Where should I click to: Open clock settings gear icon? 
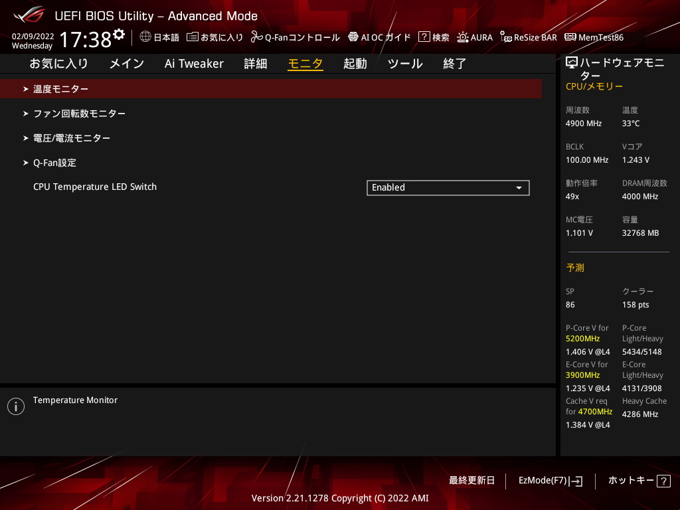click(119, 35)
